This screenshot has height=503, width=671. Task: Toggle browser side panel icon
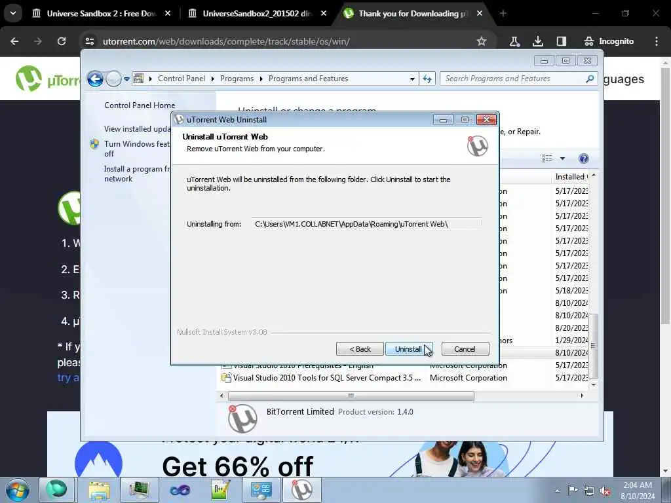562,41
